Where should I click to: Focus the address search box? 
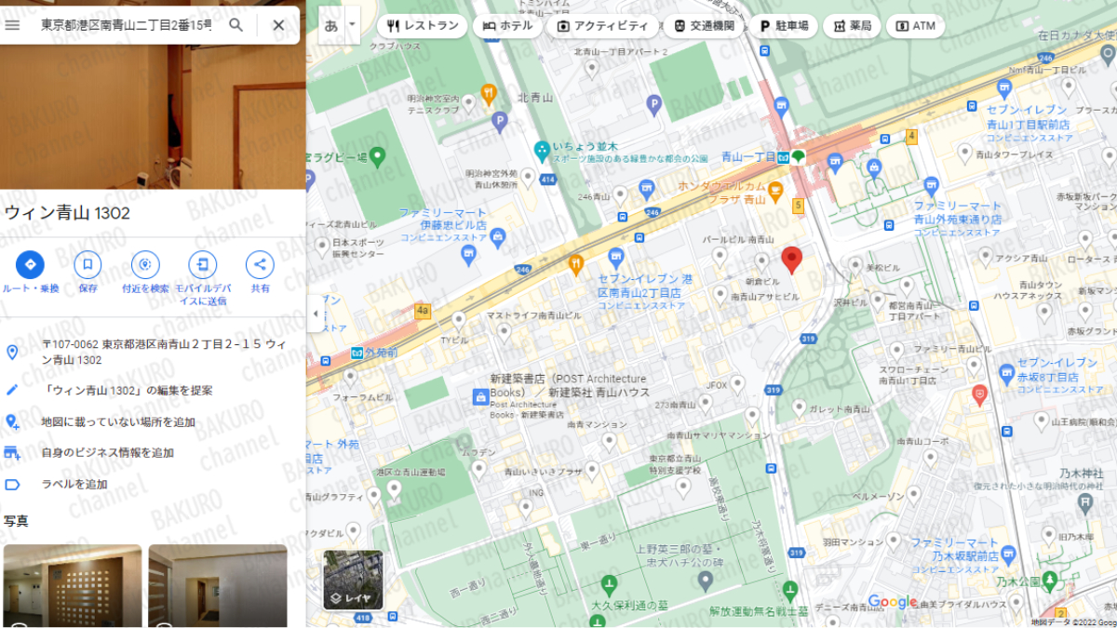(x=127, y=25)
